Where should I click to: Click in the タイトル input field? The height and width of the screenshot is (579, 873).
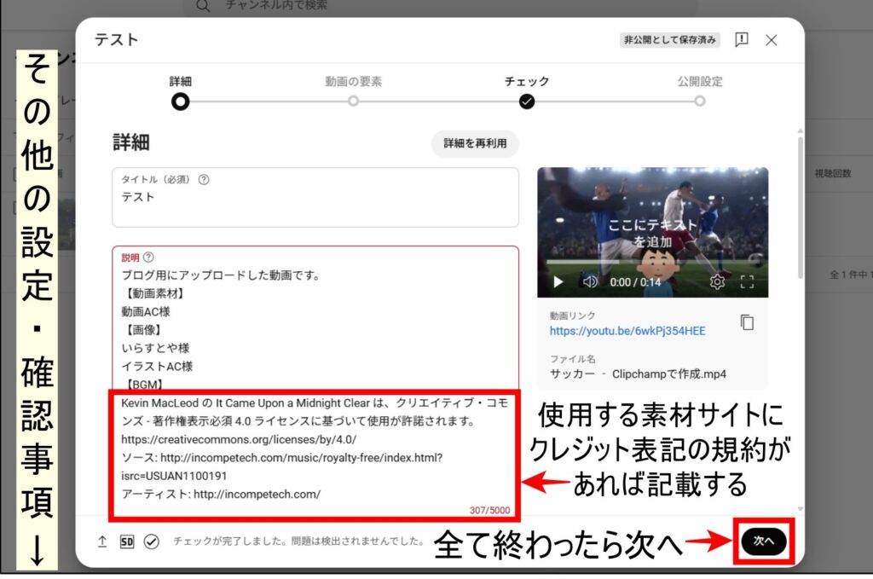coord(315,198)
